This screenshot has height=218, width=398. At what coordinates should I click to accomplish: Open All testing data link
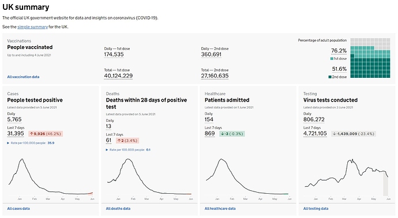point(316,208)
